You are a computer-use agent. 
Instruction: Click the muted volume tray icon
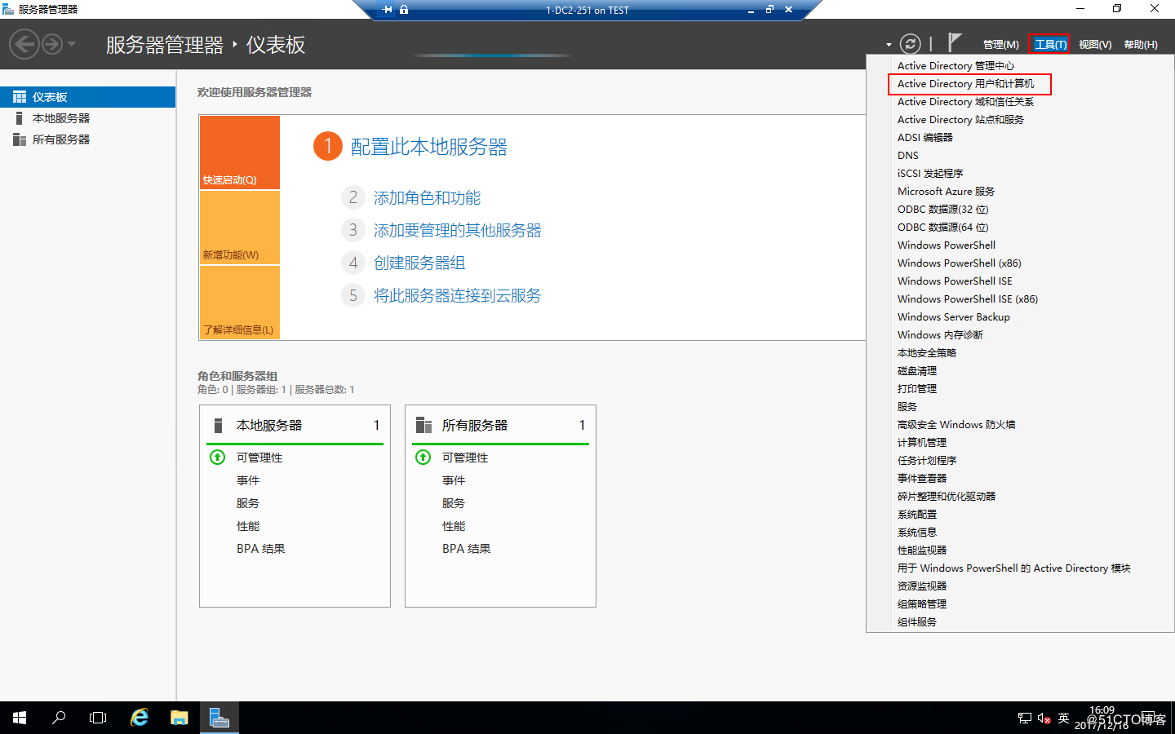tap(1044, 719)
